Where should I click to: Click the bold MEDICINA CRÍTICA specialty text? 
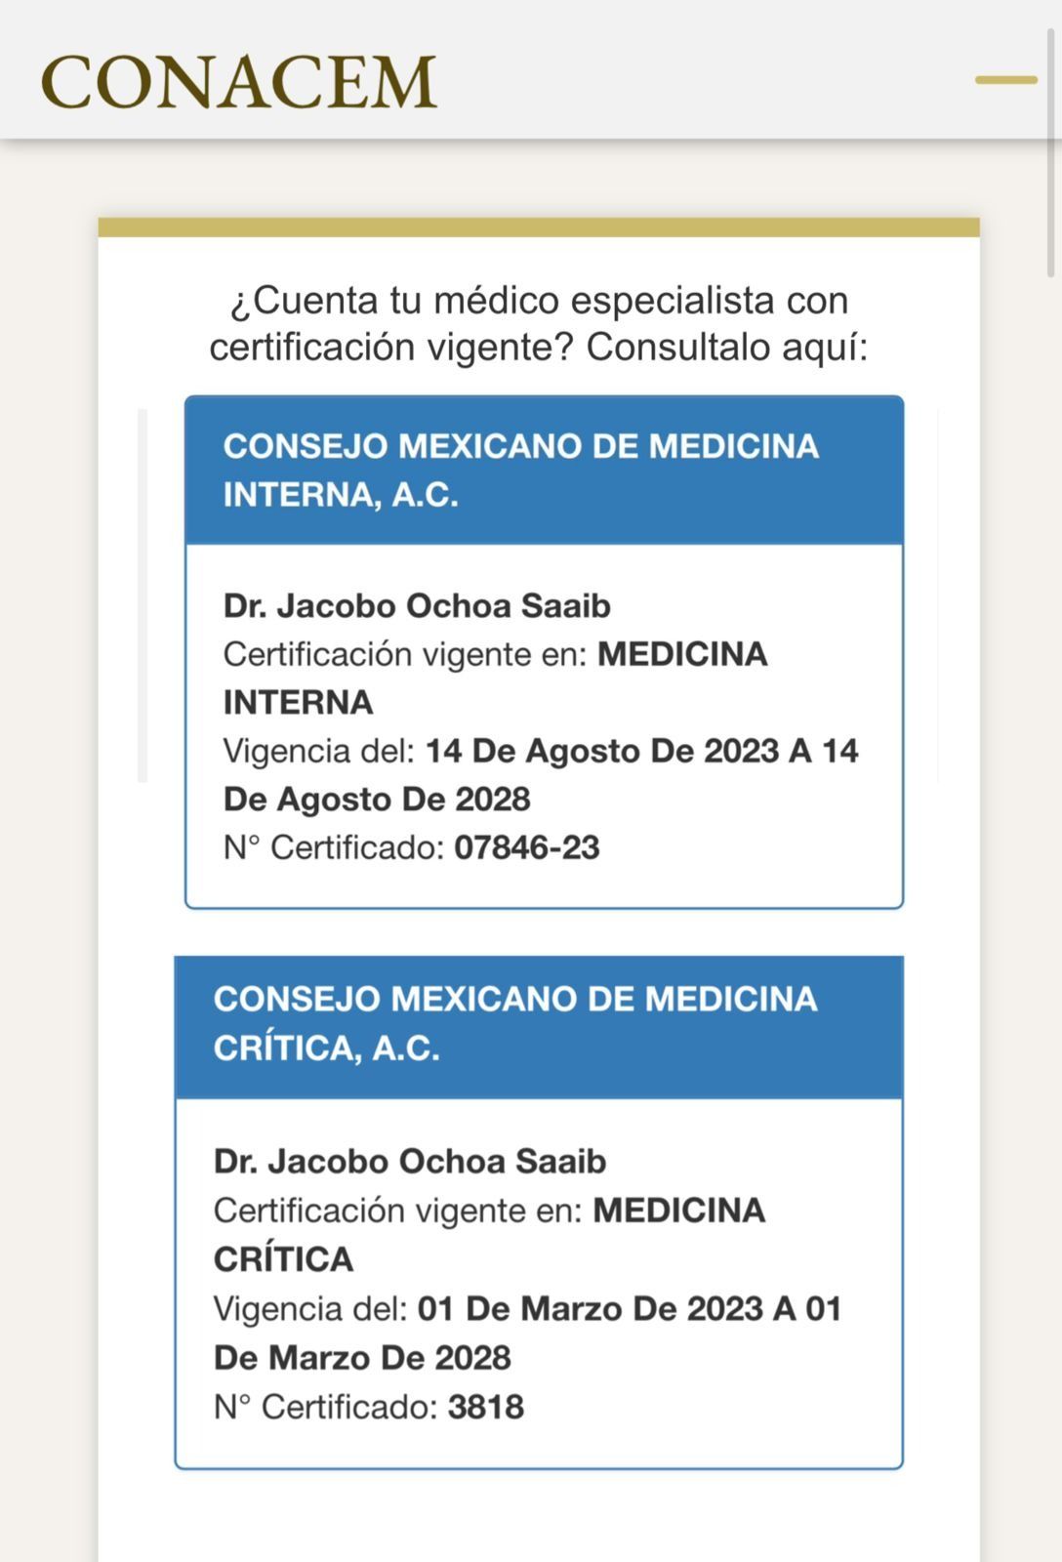pyautogui.click(x=678, y=1211)
